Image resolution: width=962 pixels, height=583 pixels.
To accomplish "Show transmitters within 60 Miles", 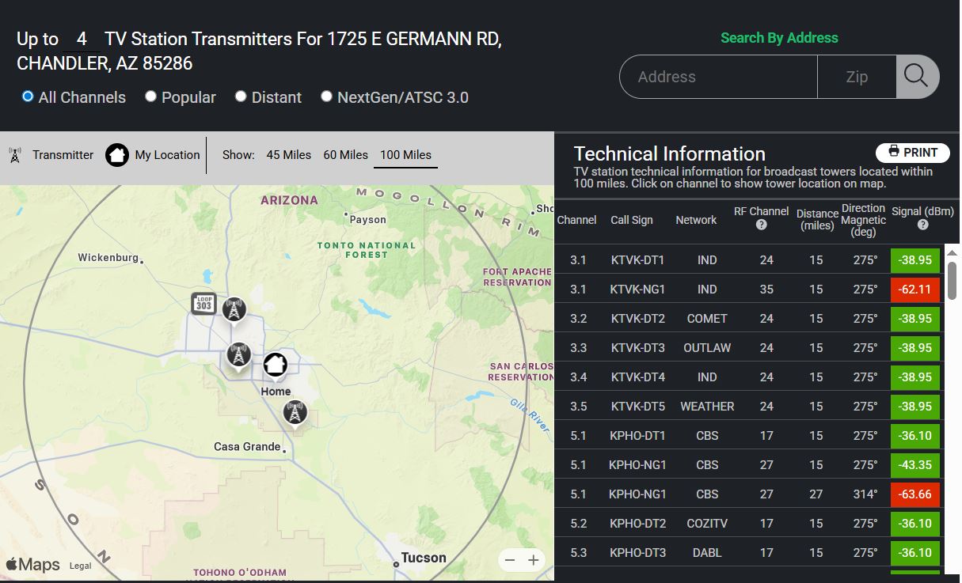I will tap(345, 155).
